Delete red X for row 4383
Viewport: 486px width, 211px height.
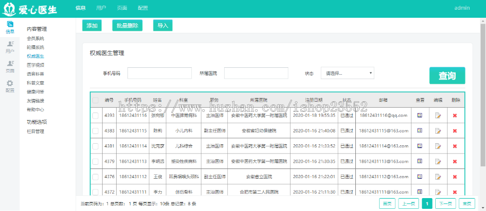455,131
